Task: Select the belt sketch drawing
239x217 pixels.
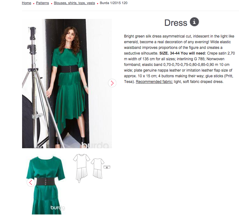Action: pyautogui.click(x=107, y=167)
